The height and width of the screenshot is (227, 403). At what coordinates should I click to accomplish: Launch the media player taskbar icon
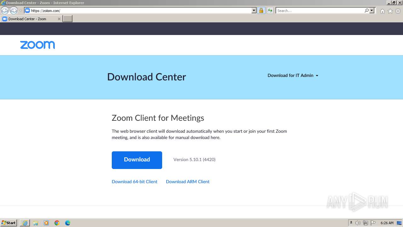tap(46, 223)
